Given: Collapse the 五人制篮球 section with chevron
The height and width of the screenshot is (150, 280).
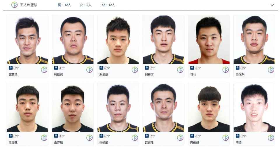Looking at the screenshot, I should [272, 5].
